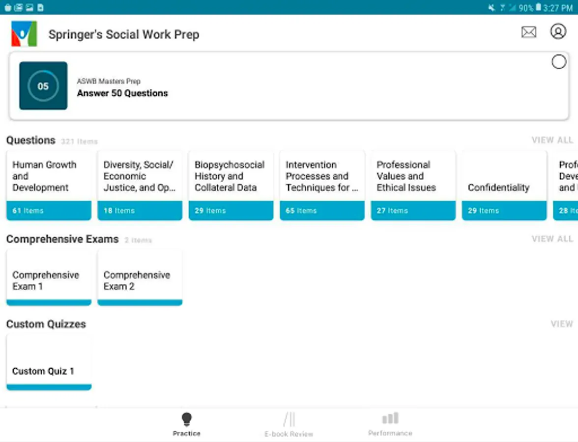This screenshot has height=442, width=578.
Task: View all Comprehensive Exams
Action: pyautogui.click(x=552, y=239)
